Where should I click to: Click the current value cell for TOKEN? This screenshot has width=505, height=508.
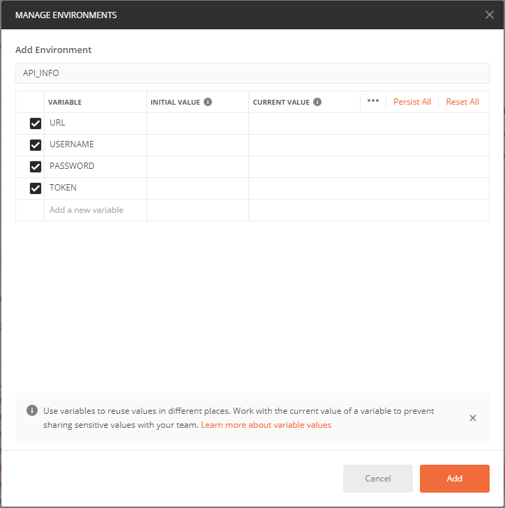click(369, 188)
